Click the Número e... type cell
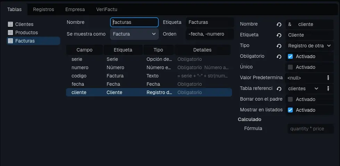Image resolution: width=340 pixels, height=166 pixels. [x=159, y=67]
